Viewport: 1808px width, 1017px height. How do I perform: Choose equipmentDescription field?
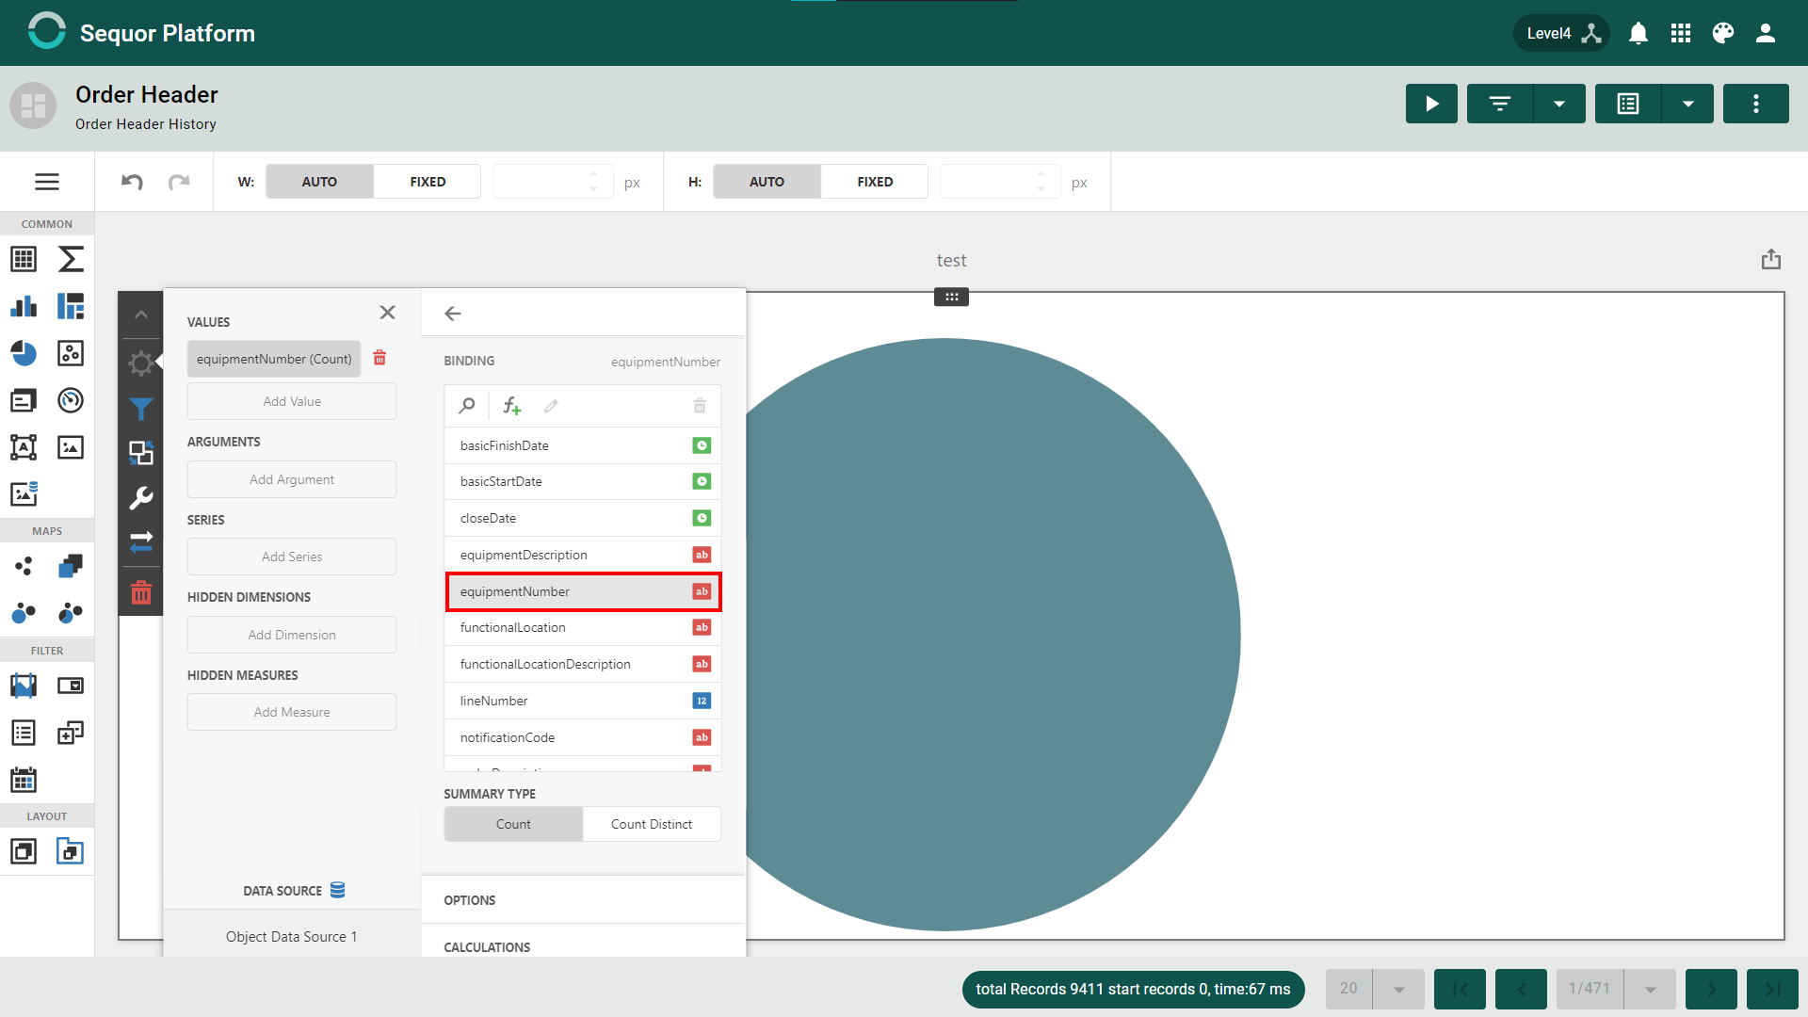click(x=583, y=555)
